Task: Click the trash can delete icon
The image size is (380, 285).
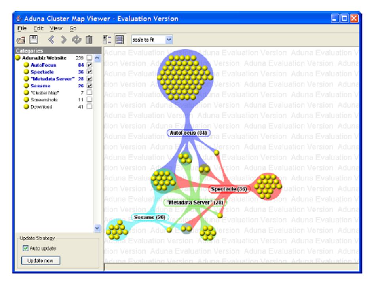Action: [89, 39]
